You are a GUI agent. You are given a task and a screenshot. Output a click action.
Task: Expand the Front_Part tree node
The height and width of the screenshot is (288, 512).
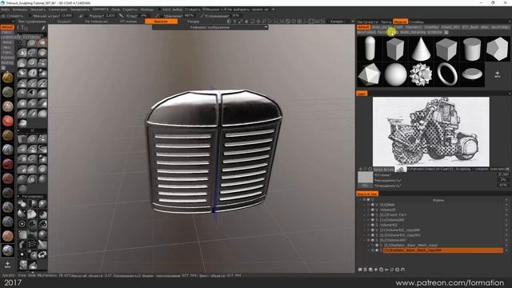(x=365, y=215)
